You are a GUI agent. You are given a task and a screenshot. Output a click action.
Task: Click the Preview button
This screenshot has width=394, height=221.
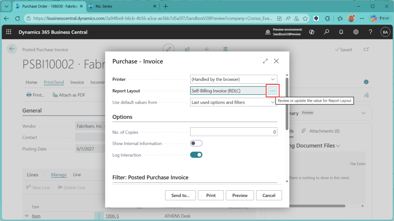tap(240, 195)
